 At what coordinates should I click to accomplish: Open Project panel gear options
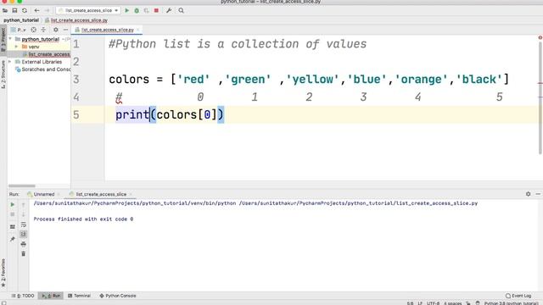[56, 30]
